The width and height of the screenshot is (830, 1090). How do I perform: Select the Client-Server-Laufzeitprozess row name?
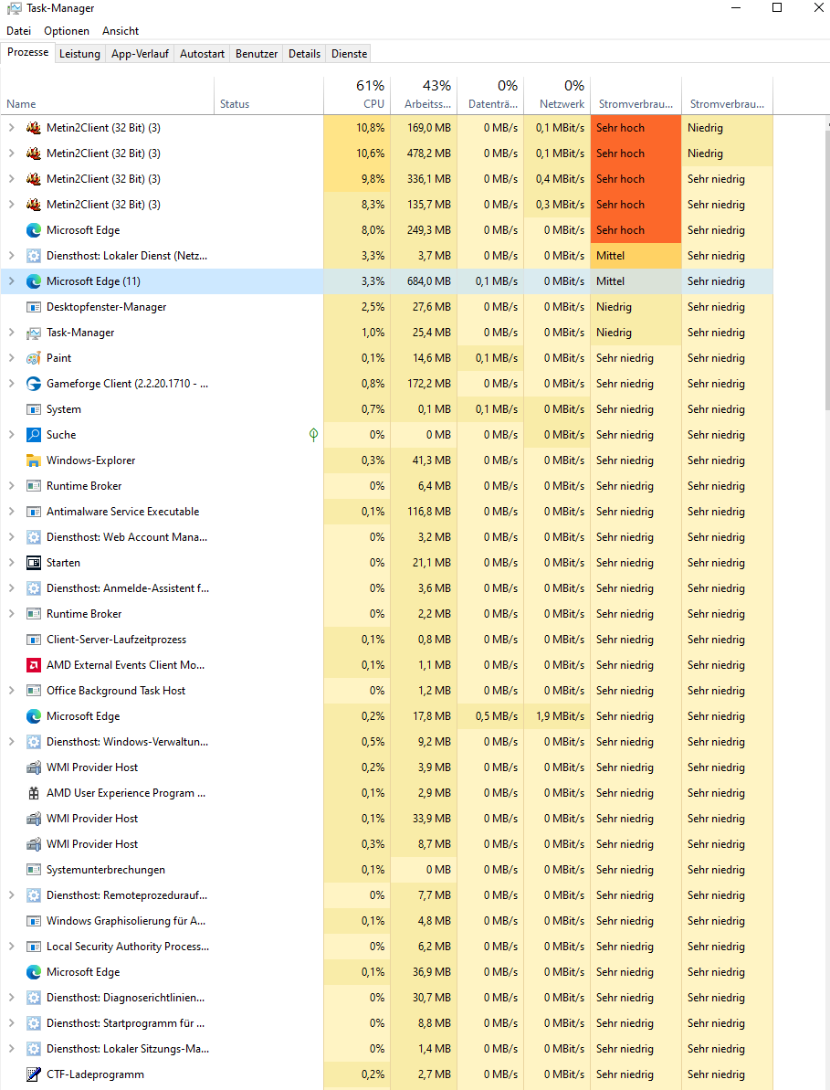[116, 640]
